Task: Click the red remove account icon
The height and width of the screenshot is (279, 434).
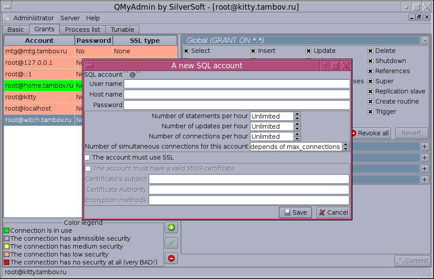Action: [171, 258]
